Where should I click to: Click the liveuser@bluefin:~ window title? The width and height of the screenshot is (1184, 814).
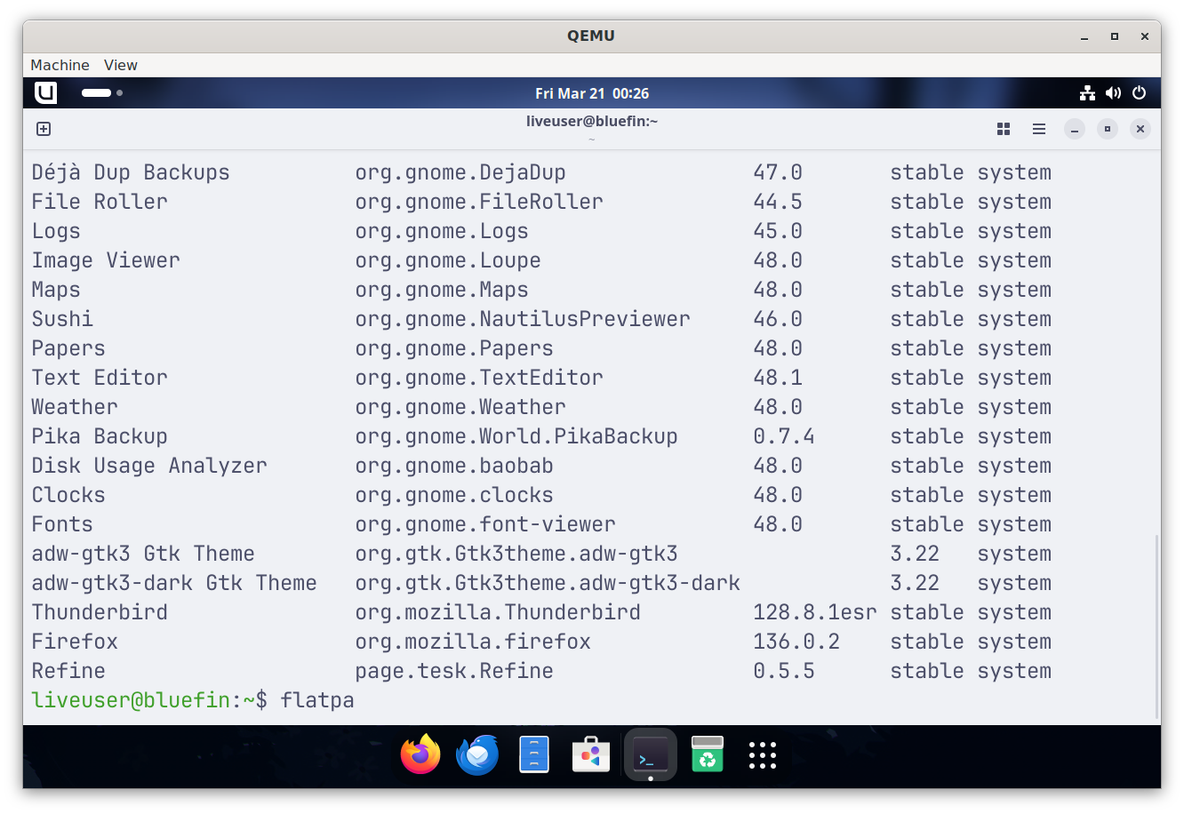coord(592,121)
